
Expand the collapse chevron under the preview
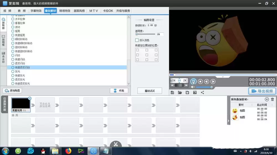click(223, 77)
